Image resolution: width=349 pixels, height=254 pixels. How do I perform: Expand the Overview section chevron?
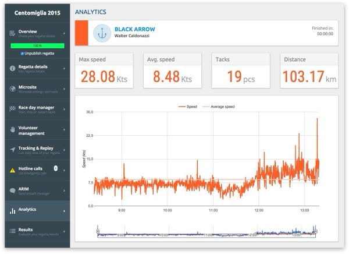pyautogui.click(x=64, y=33)
